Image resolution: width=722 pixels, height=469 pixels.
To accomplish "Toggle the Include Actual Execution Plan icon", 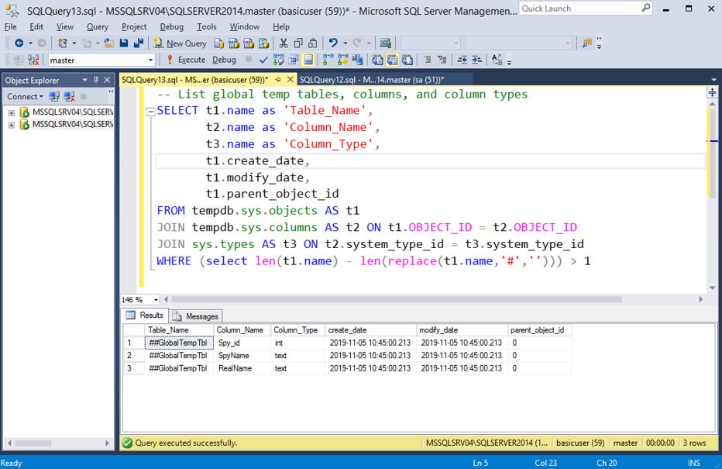I will 326,60.
